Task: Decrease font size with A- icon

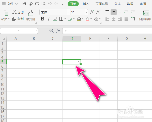Action: [x=98, y=12]
